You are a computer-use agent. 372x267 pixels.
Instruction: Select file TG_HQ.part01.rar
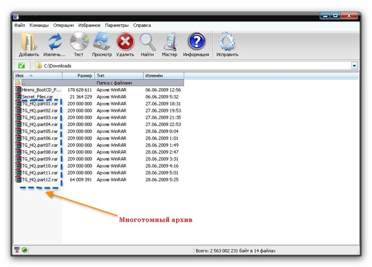40,104
